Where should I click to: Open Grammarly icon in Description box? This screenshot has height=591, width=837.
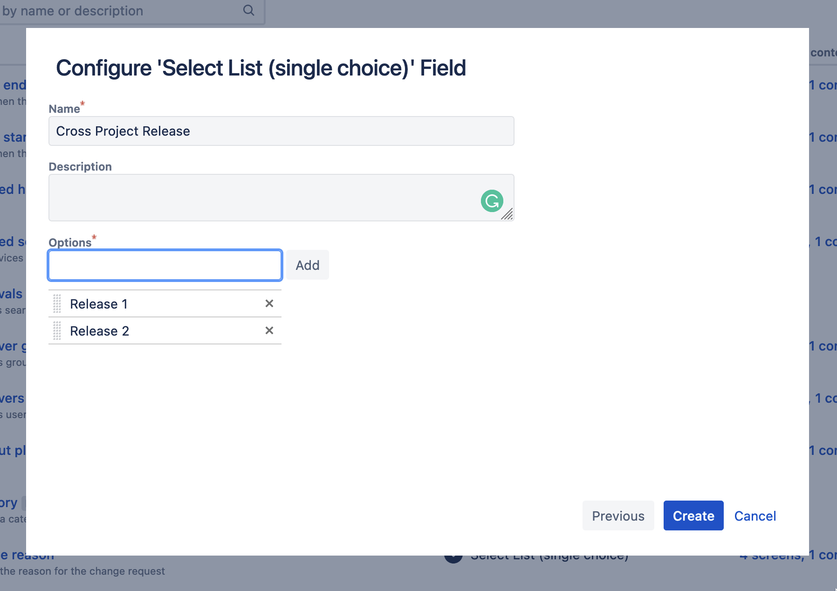pos(492,201)
